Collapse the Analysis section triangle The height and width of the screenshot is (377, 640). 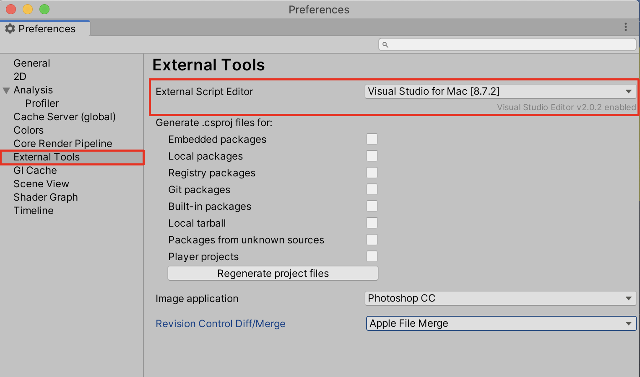pos(6,90)
